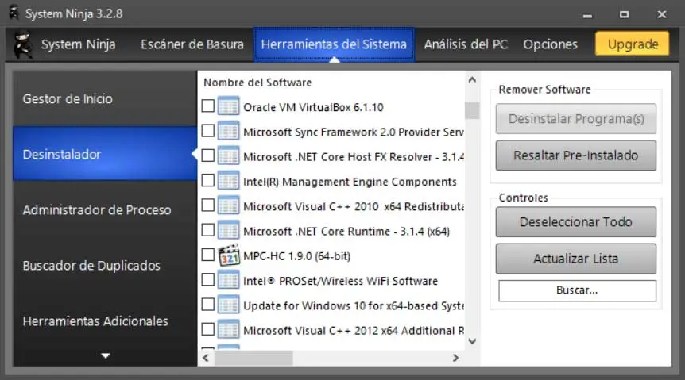The width and height of the screenshot is (685, 380).
Task: Switch to the Análisis del PC tab
Action: (x=466, y=44)
